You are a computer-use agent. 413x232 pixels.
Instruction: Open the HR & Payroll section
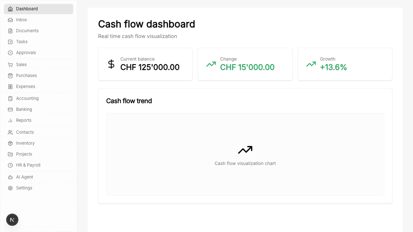tap(28, 165)
